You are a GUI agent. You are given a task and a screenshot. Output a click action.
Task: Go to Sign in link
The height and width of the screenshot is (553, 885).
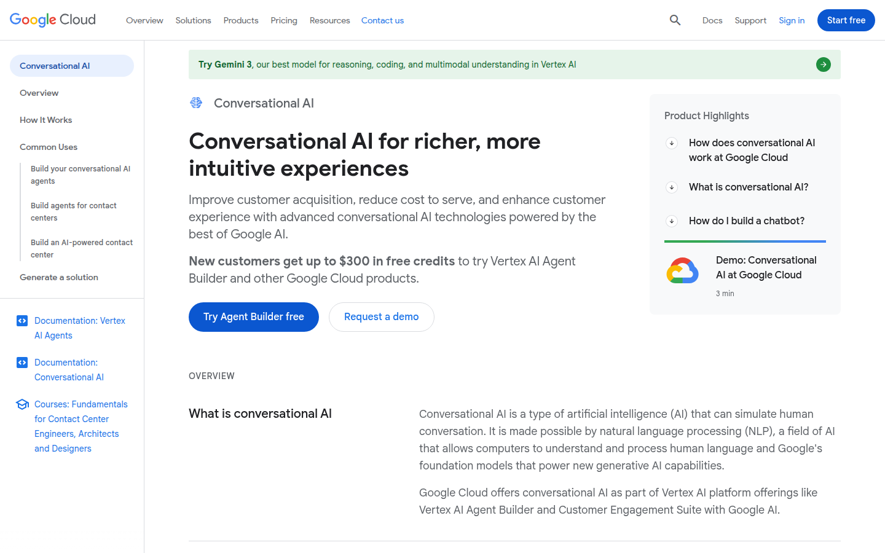point(792,20)
